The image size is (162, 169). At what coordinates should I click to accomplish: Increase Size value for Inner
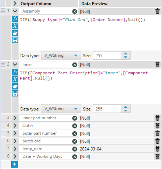click(126, 107)
